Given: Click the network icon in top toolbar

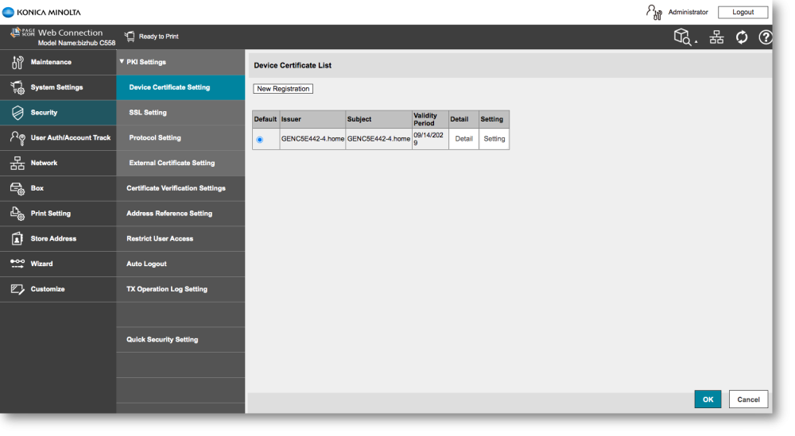Looking at the screenshot, I should pyautogui.click(x=716, y=37).
